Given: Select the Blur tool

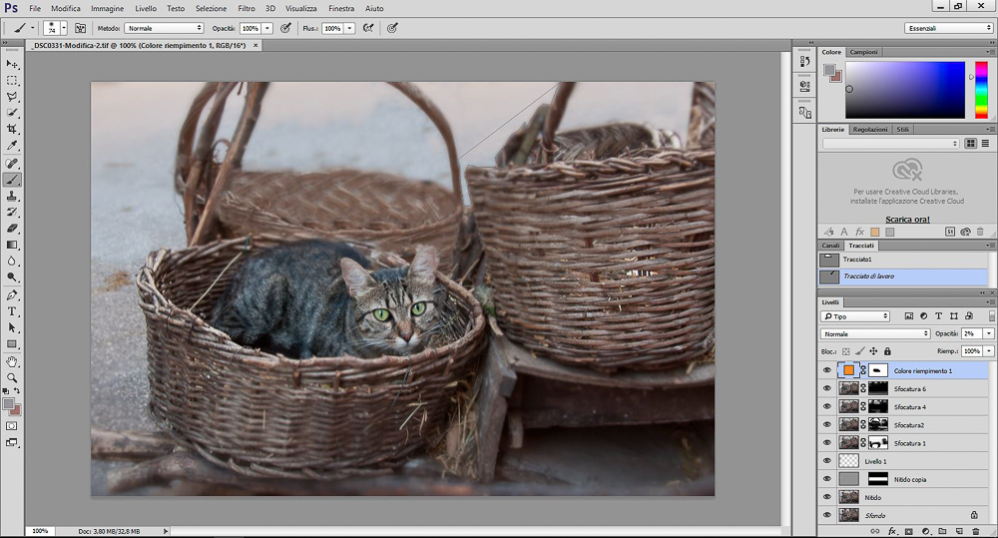Looking at the screenshot, I should [12, 262].
